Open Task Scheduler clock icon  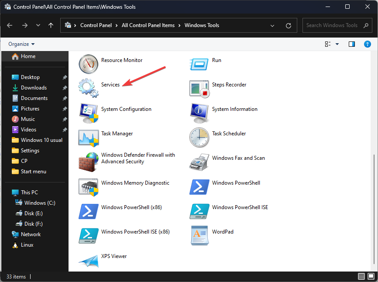(x=199, y=138)
